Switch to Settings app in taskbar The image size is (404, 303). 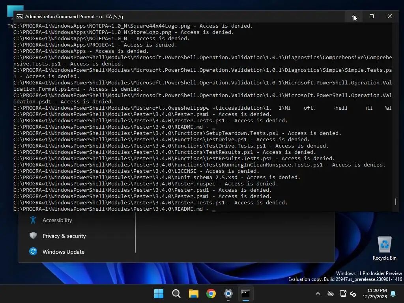pos(228,294)
